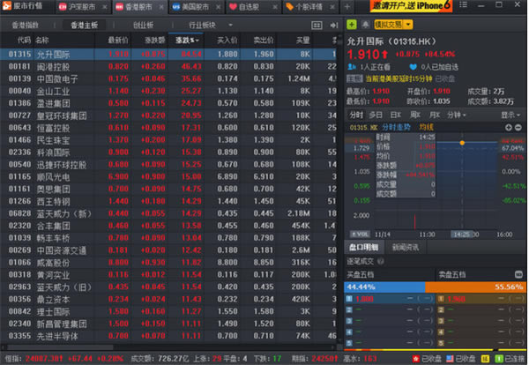Set a price alert bell icon
This screenshot has width=529, height=365.
coord(365,25)
